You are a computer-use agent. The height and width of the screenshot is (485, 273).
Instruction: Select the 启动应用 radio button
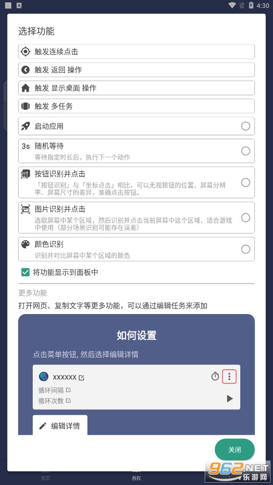(246, 126)
